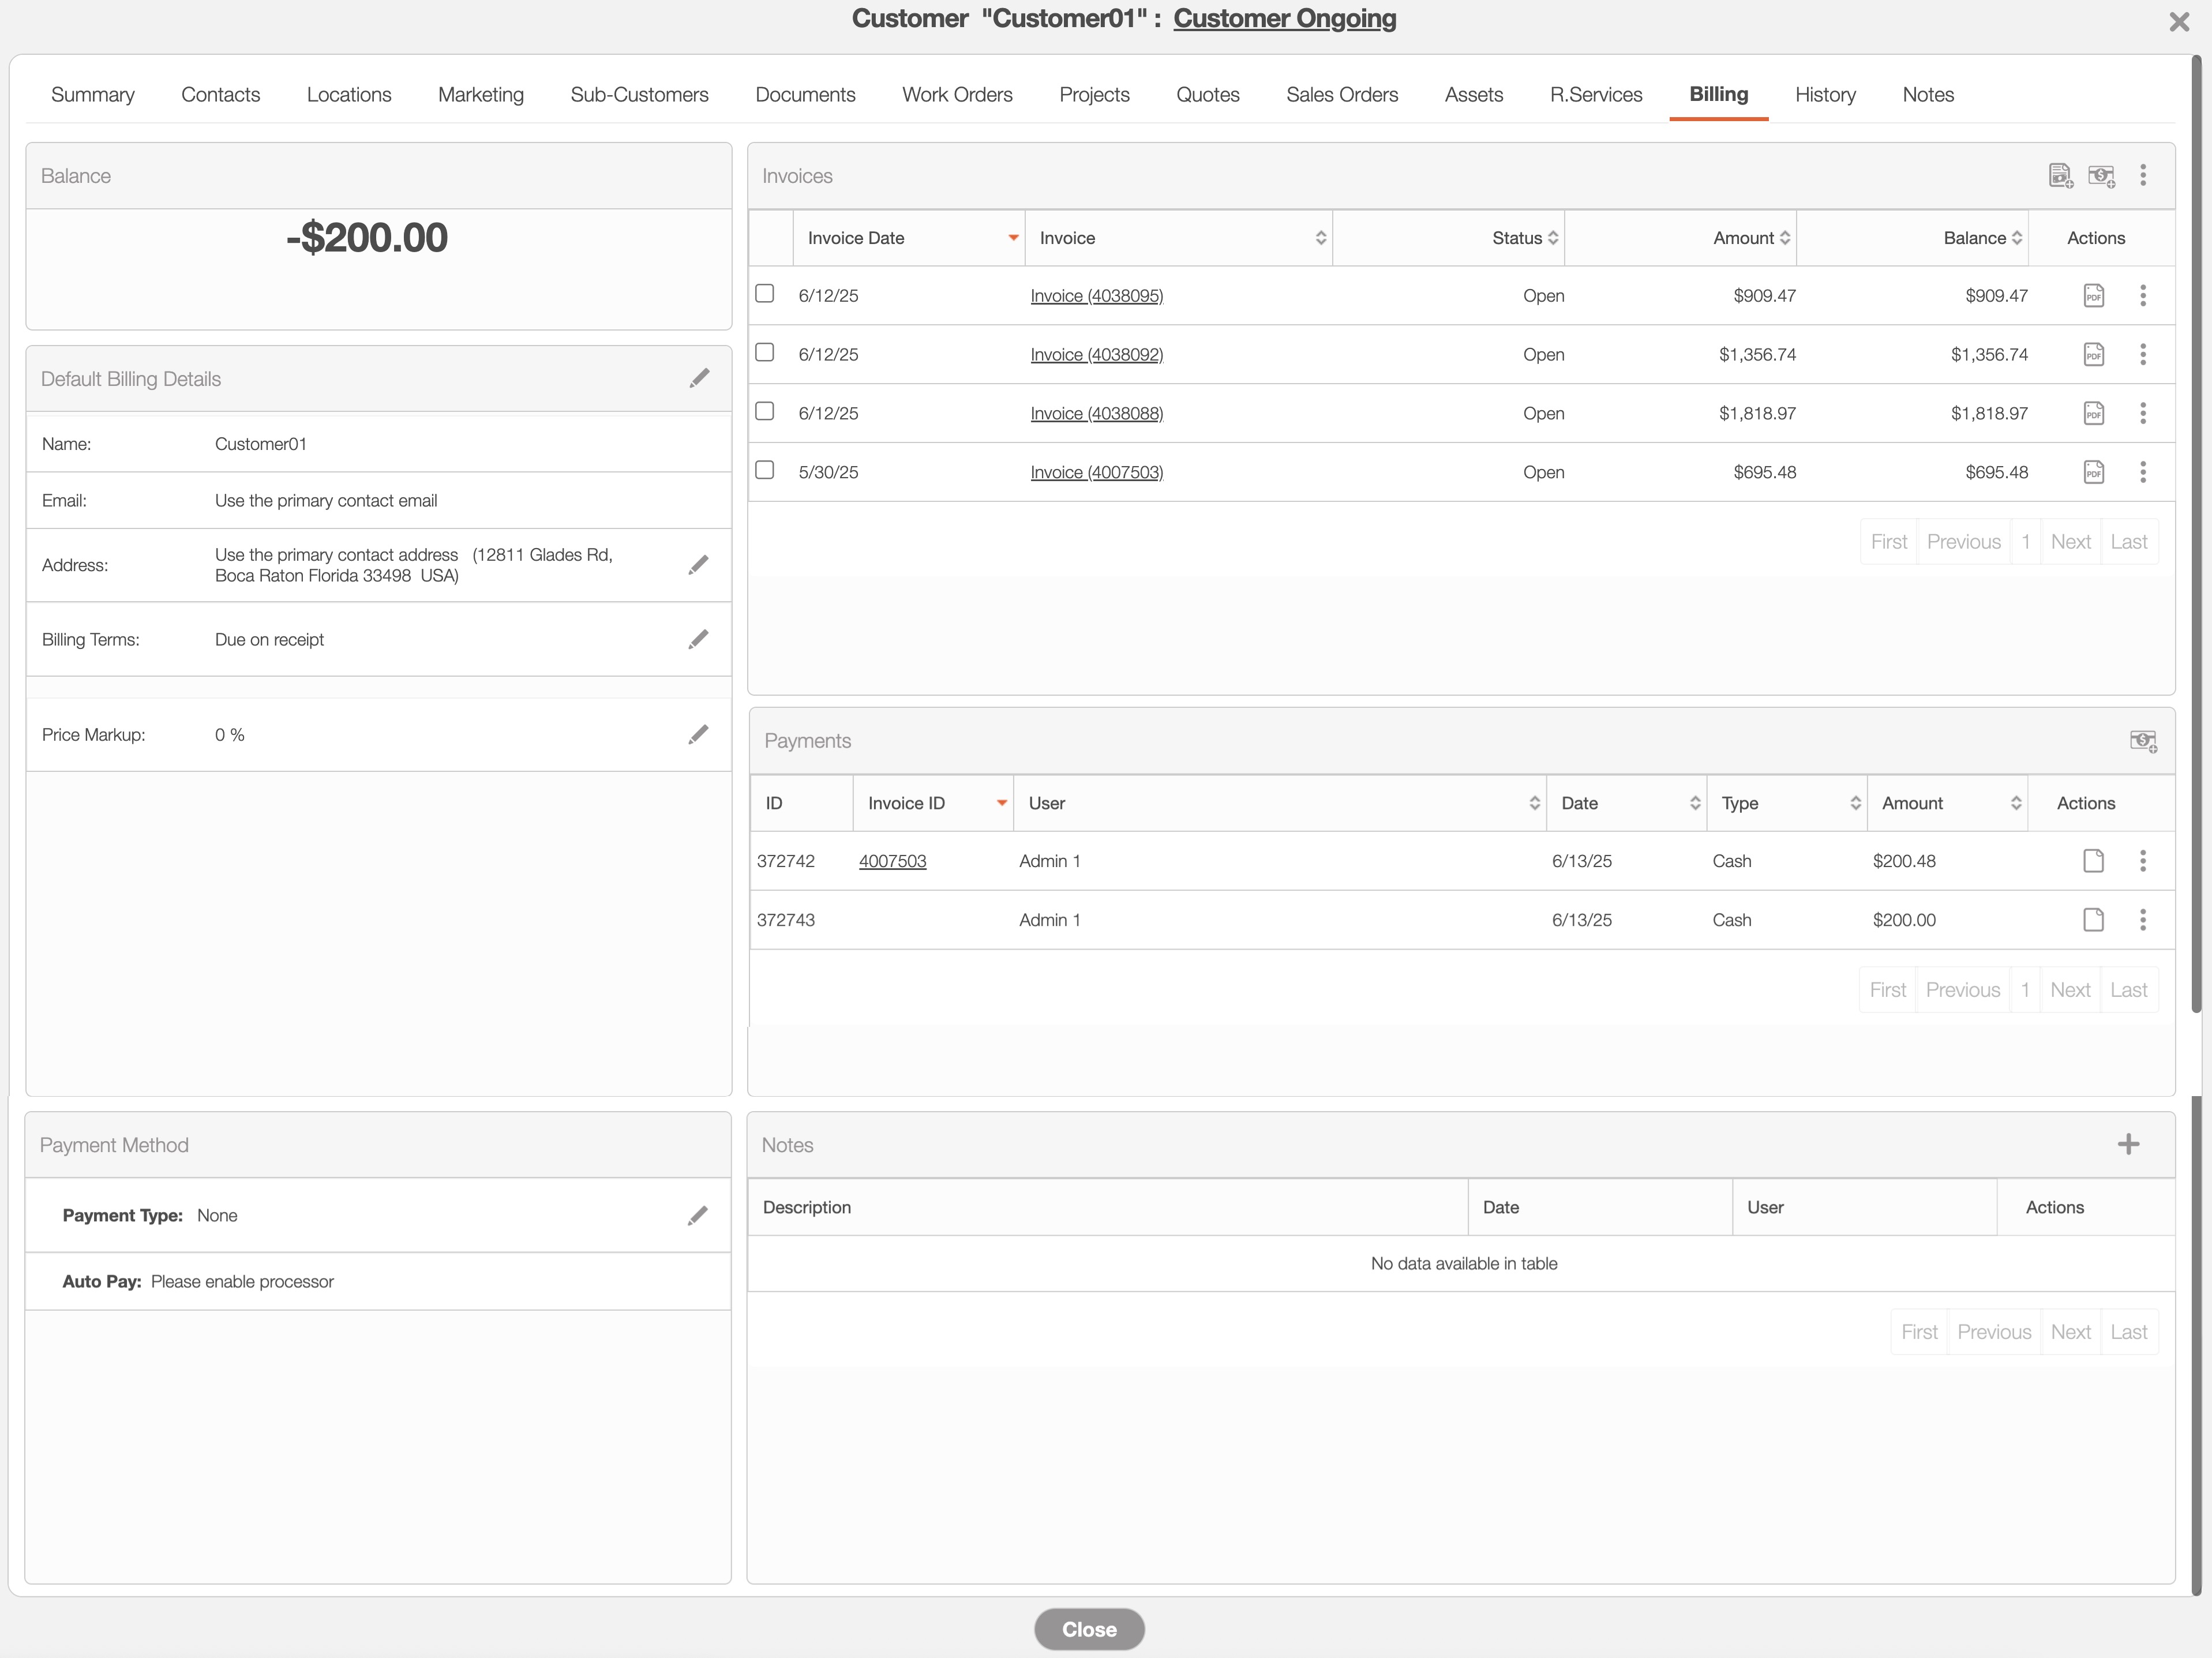This screenshot has height=1658, width=2212.
Task: Select checkbox for Invoice 4038095
Action: (765, 294)
